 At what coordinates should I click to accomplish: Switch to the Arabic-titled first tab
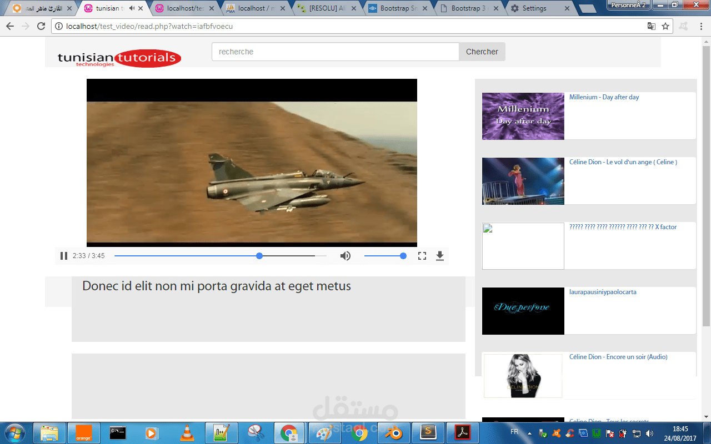click(42, 8)
